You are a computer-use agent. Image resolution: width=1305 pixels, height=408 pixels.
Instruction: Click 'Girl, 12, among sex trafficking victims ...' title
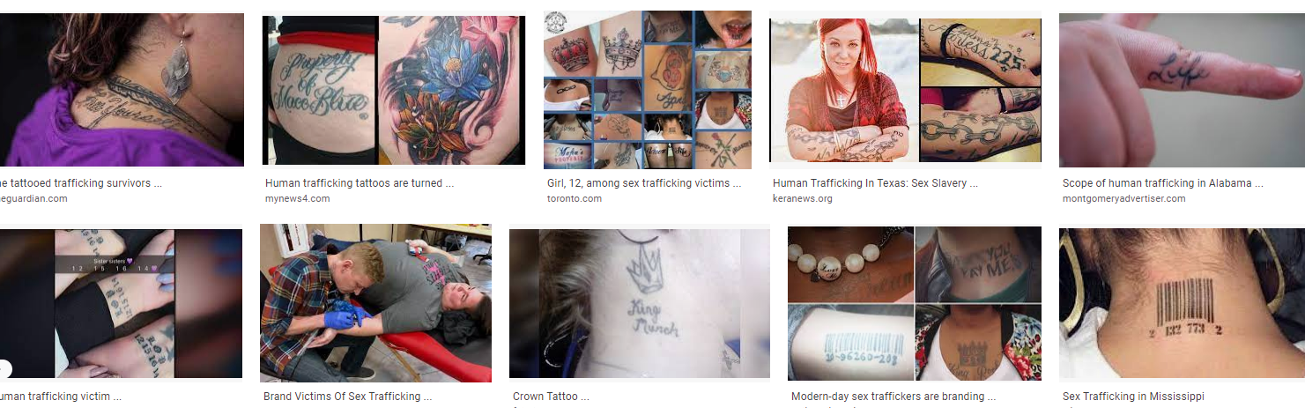644,183
